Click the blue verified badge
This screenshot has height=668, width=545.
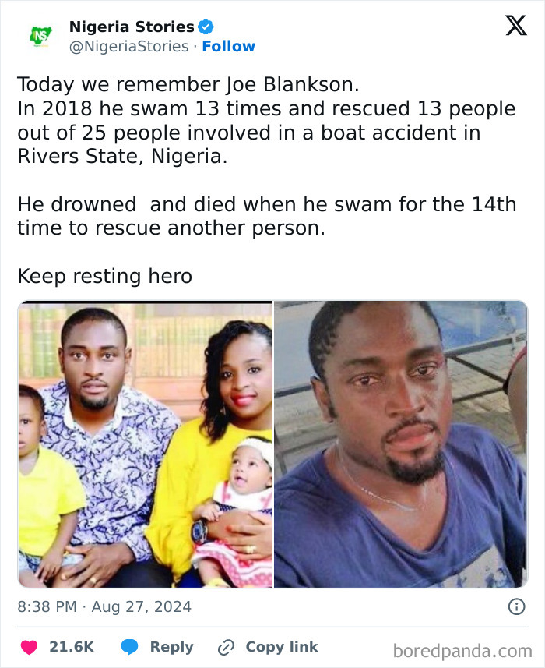pyautogui.click(x=206, y=27)
